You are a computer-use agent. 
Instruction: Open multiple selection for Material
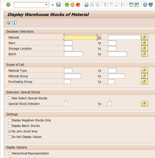point(144,37)
